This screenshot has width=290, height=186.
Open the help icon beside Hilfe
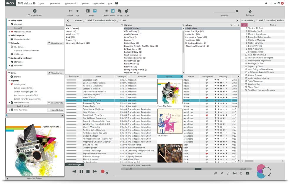point(117,3)
